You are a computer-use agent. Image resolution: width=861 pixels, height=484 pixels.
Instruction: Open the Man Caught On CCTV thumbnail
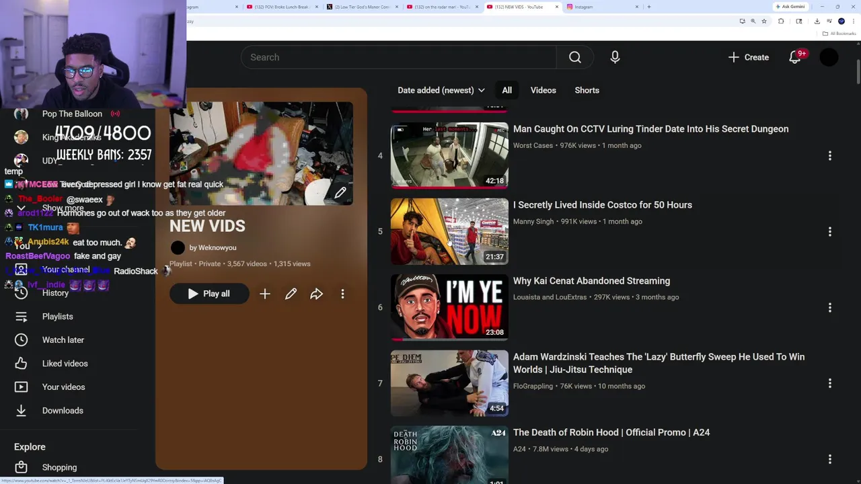[x=449, y=155]
